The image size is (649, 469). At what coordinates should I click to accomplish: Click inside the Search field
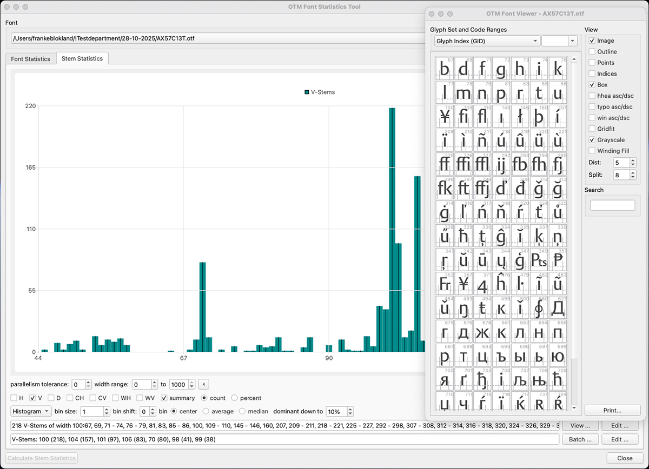(612, 205)
